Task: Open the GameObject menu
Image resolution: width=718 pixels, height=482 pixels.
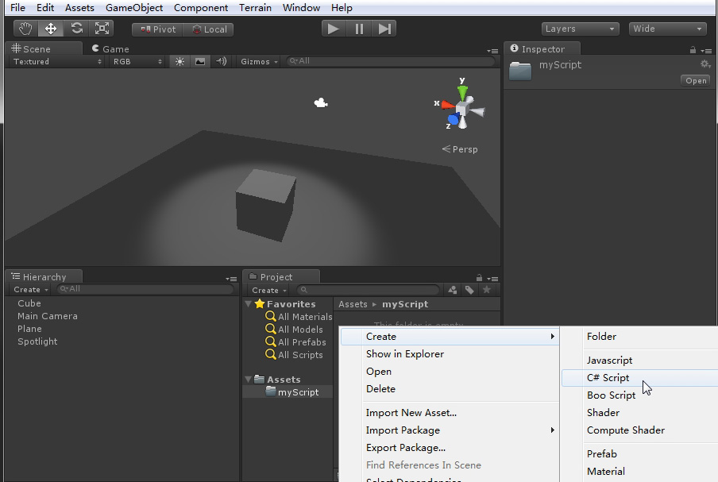Action: tap(134, 8)
